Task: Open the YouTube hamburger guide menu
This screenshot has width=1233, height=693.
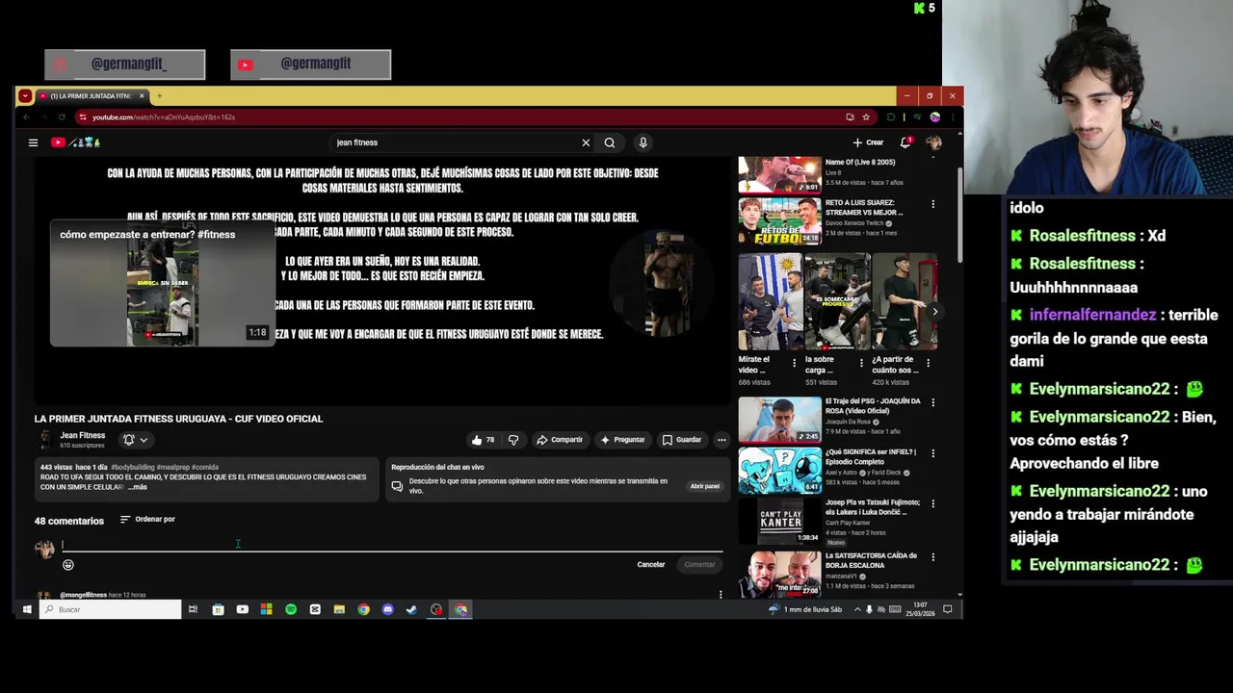Action: point(33,142)
